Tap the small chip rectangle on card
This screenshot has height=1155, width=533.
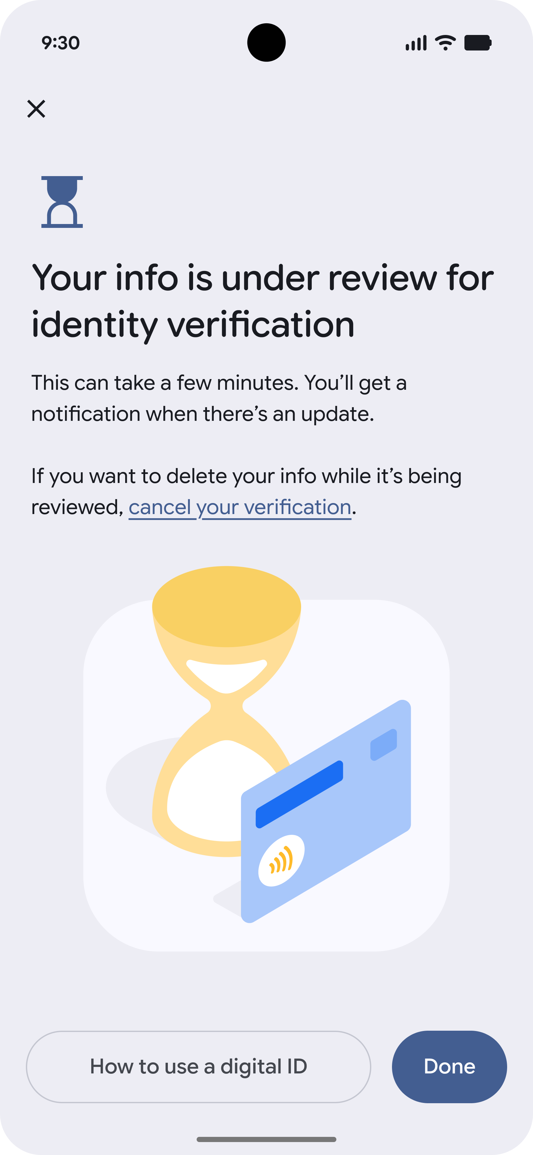tap(383, 745)
